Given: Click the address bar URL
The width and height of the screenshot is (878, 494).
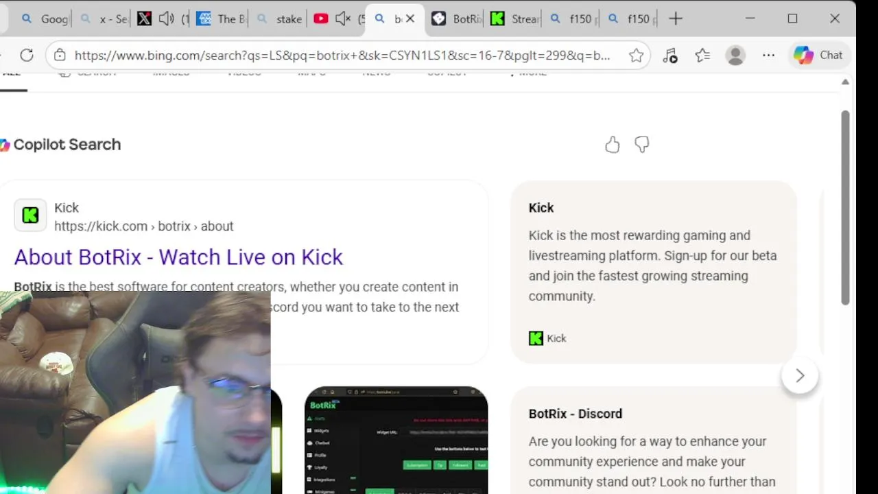Looking at the screenshot, I should [x=342, y=56].
